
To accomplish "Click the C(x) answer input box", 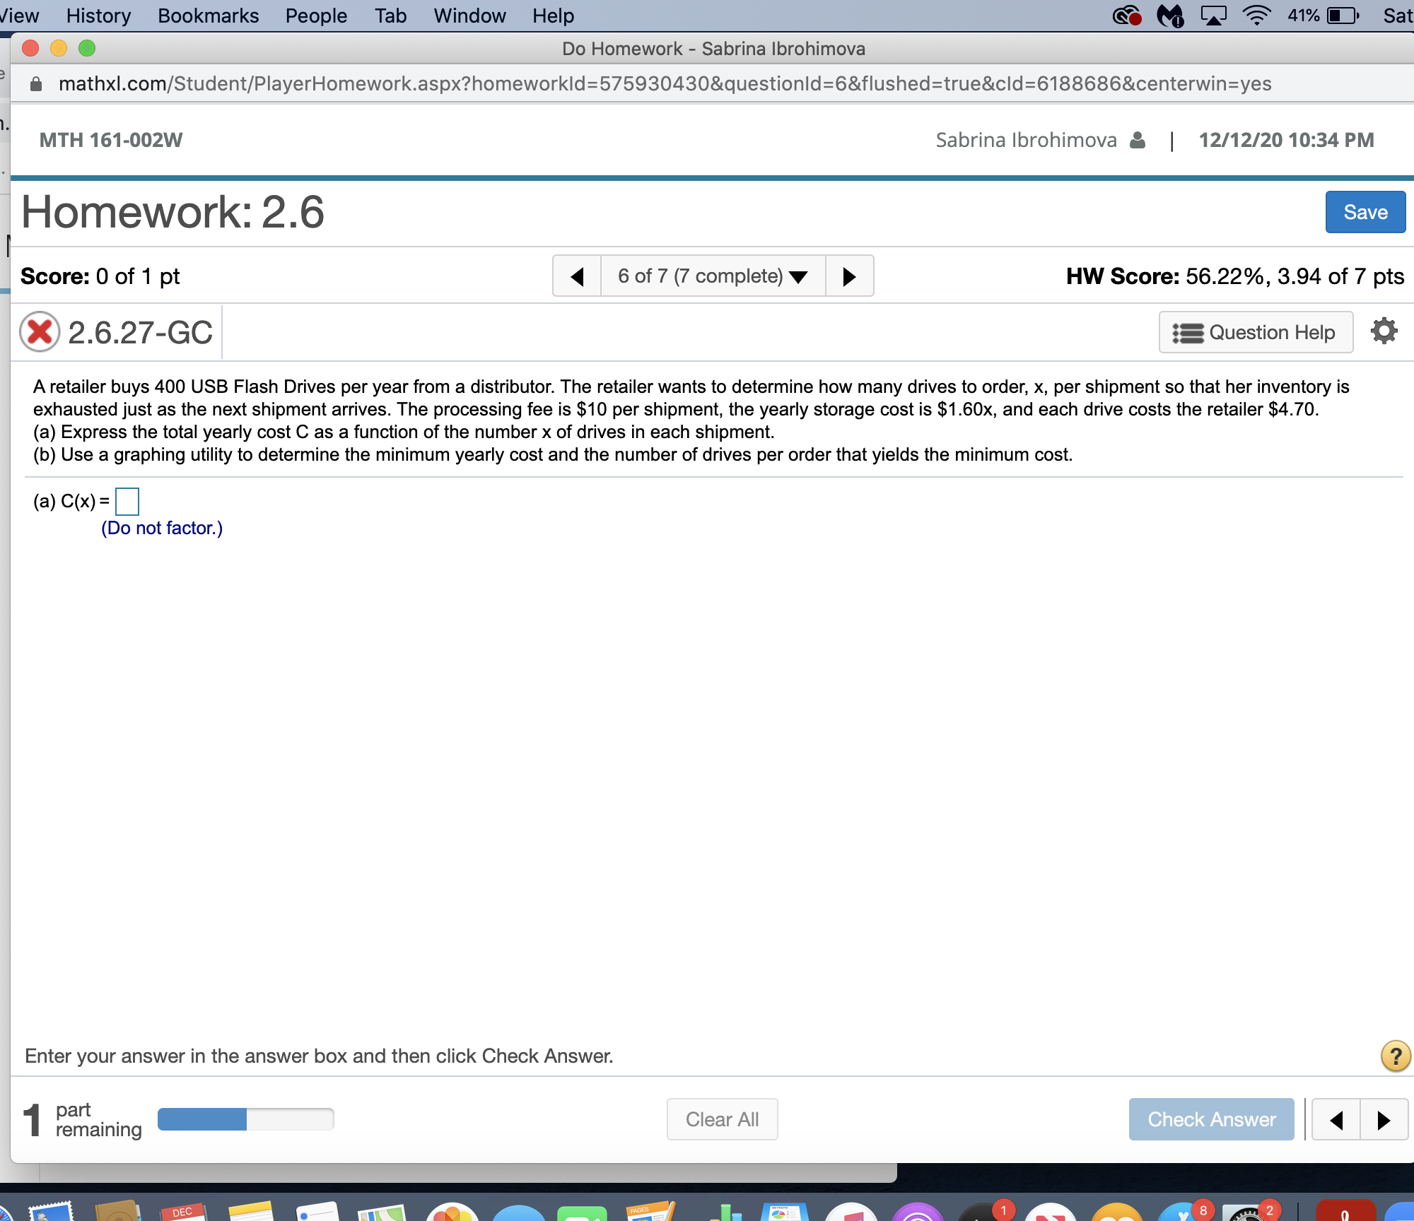I will (x=127, y=502).
